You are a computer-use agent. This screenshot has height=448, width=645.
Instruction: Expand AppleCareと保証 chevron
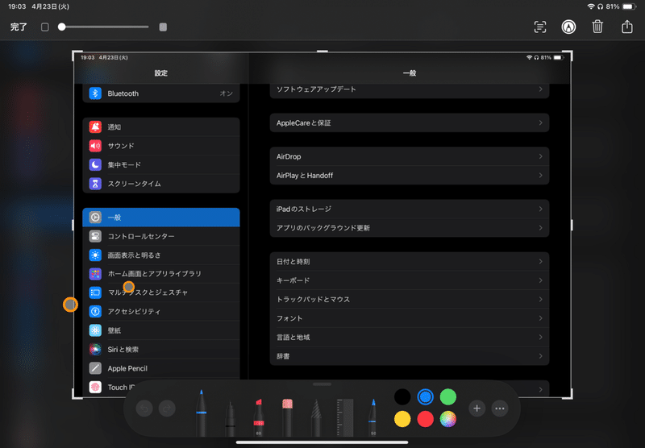coord(540,123)
